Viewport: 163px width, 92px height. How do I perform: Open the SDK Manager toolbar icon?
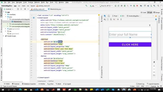click(x=154, y=6)
